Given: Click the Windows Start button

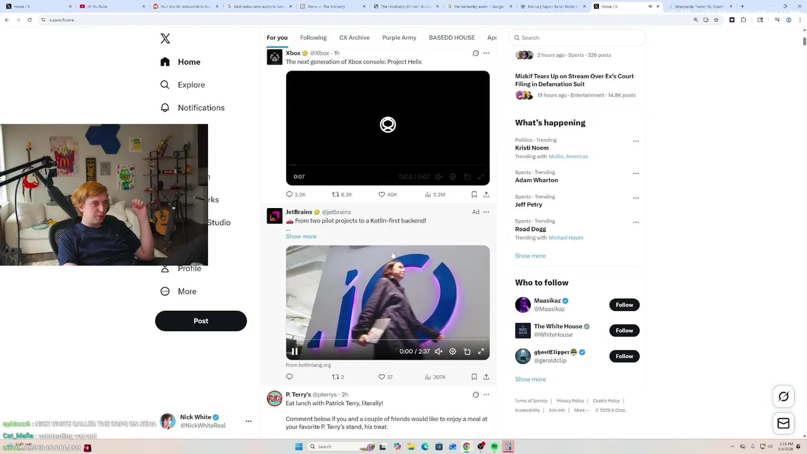Looking at the screenshot, I should click(298, 447).
